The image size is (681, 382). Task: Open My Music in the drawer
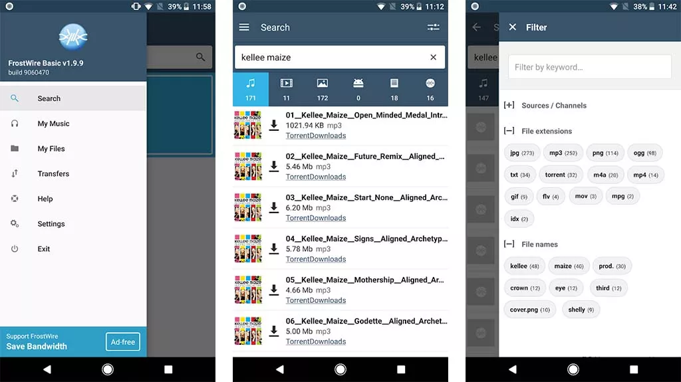(73, 124)
